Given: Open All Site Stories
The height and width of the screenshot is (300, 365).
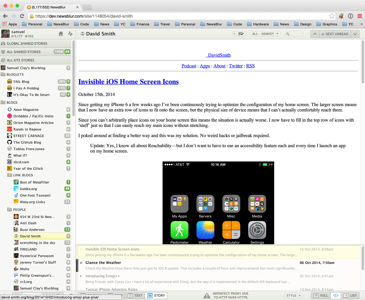Looking at the screenshot, I should pos(36,60).
